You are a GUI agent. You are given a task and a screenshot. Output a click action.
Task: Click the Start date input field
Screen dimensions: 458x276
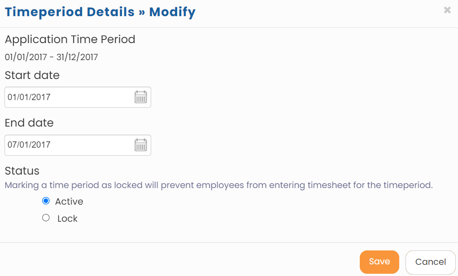point(67,97)
